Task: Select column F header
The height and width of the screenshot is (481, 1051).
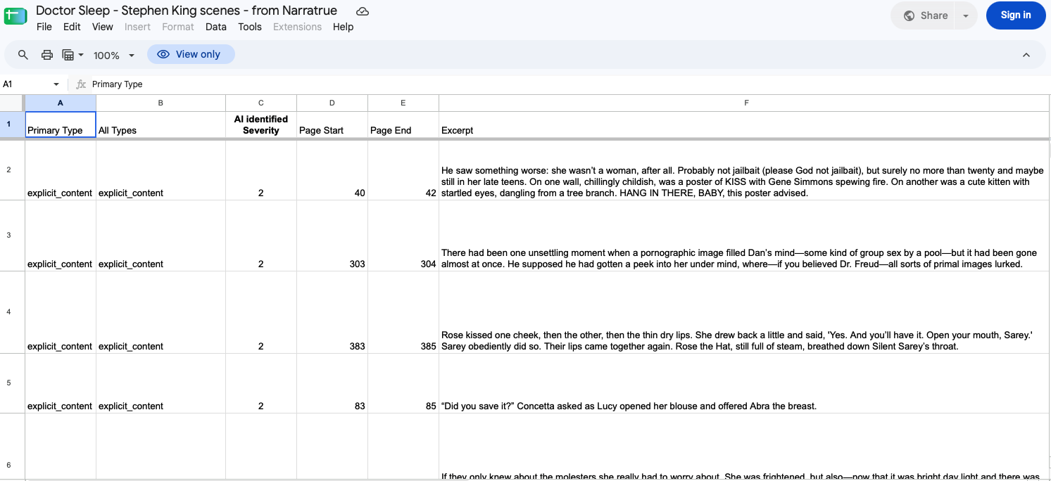Action: [x=744, y=103]
